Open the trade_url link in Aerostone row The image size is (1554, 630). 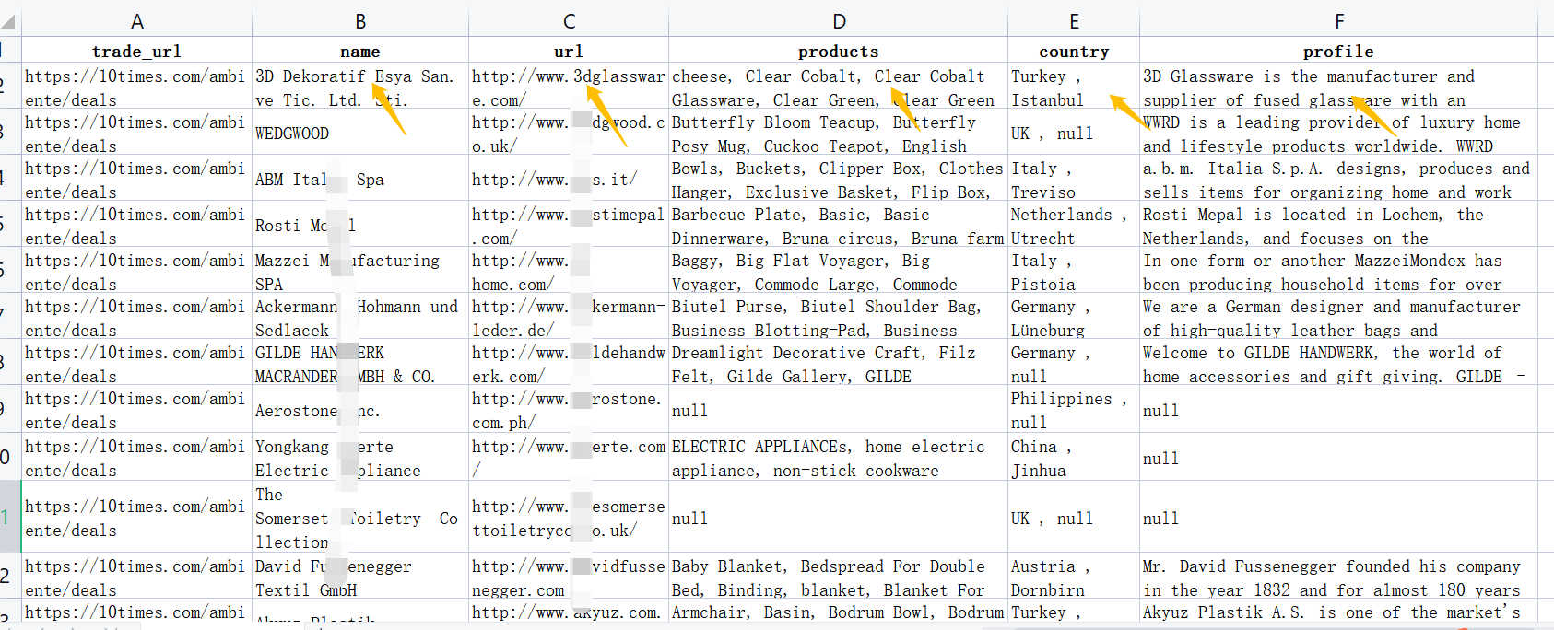coord(136,410)
